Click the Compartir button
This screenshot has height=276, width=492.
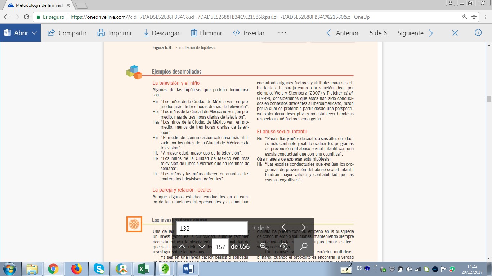(67, 33)
